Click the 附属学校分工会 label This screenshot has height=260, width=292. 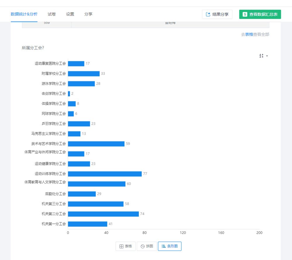click(x=53, y=74)
